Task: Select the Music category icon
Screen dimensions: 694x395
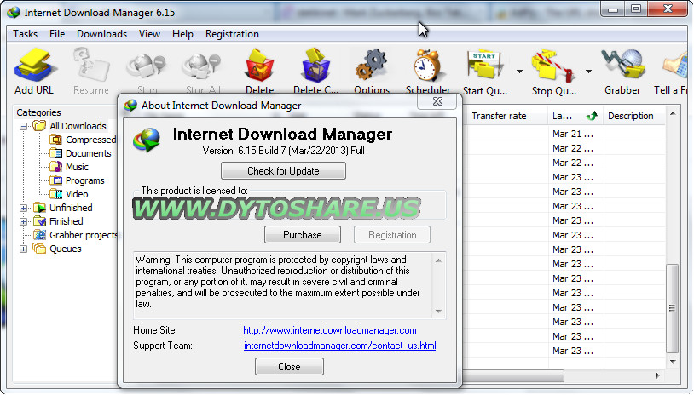Action: 55,167
